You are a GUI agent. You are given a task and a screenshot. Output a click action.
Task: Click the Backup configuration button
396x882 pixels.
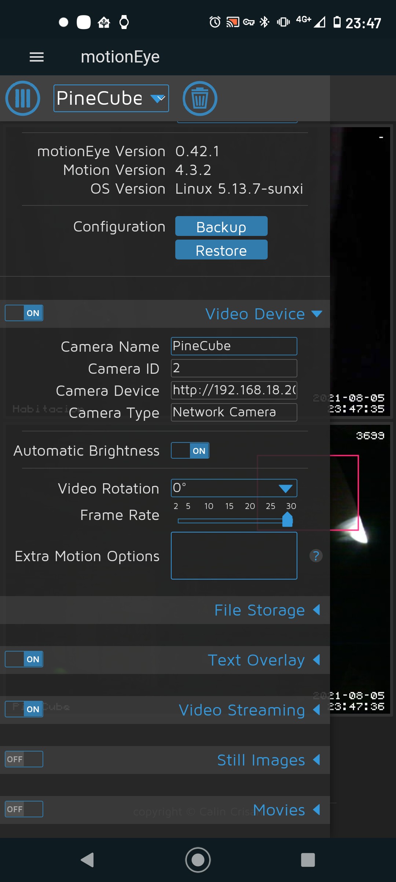pos(221,226)
